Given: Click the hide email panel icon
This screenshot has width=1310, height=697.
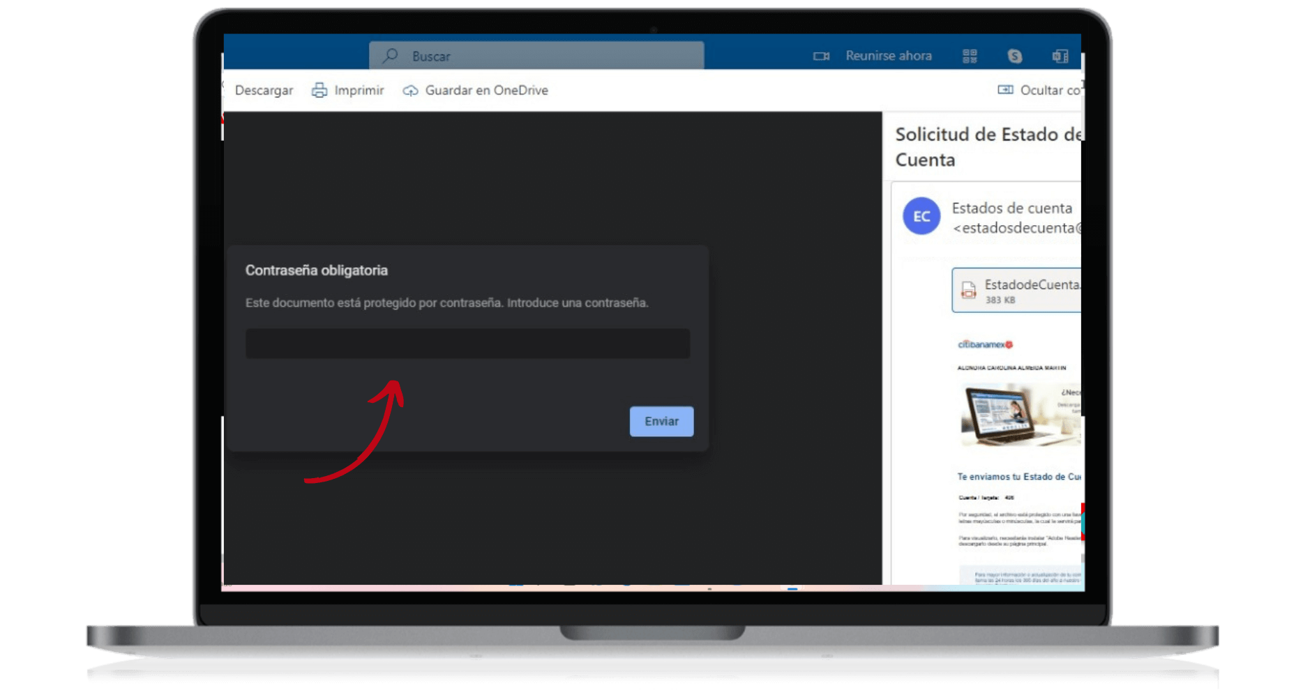Looking at the screenshot, I should pos(1005,90).
